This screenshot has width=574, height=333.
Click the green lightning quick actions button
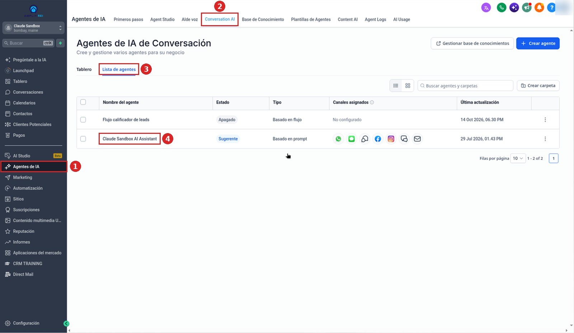pos(60,43)
